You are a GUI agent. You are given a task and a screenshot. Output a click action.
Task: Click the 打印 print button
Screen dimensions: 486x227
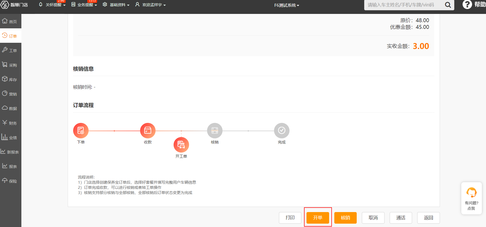(290, 218)
